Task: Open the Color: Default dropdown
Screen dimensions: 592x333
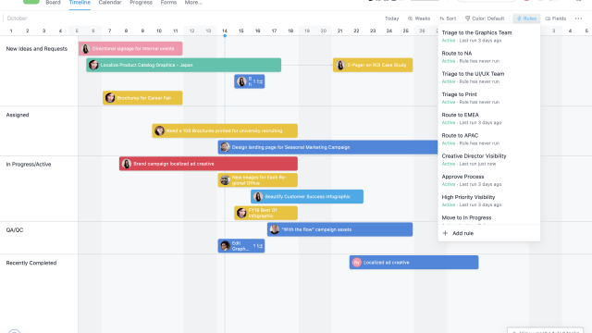Action: [x=485, y=18]
